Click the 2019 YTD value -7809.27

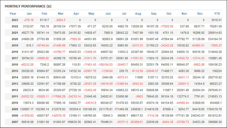[x=216, y=45]
